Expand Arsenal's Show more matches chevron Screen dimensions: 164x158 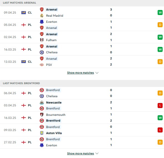97,73
